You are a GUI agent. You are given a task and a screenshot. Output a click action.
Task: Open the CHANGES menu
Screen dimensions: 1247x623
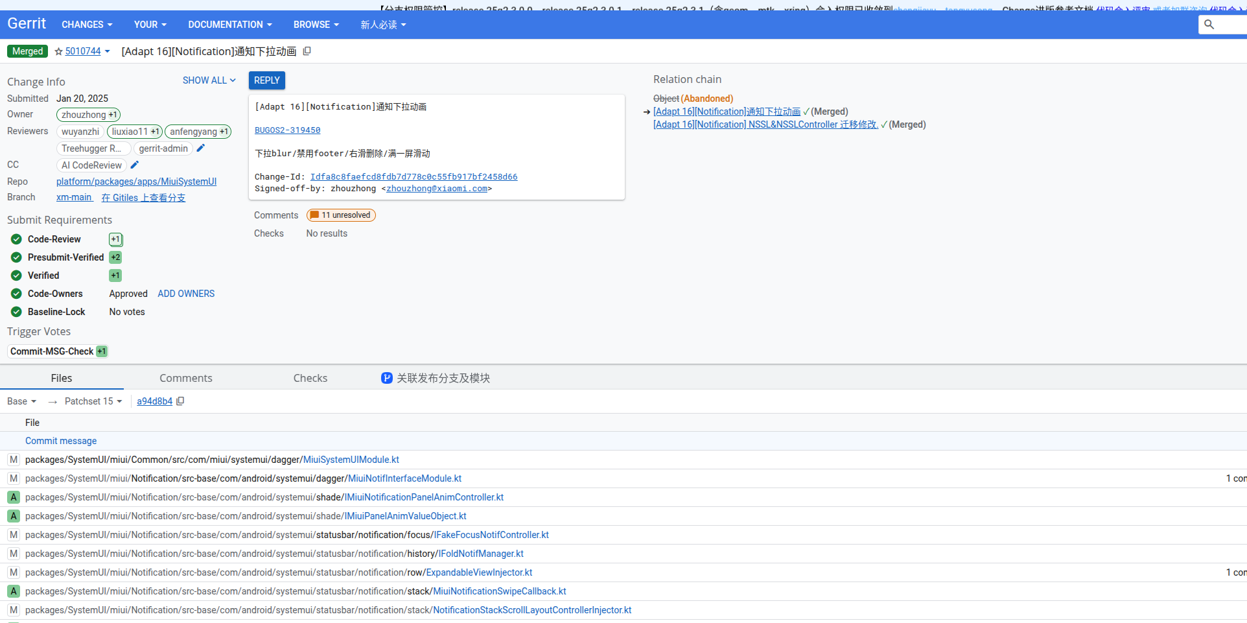tap(87, 25)
